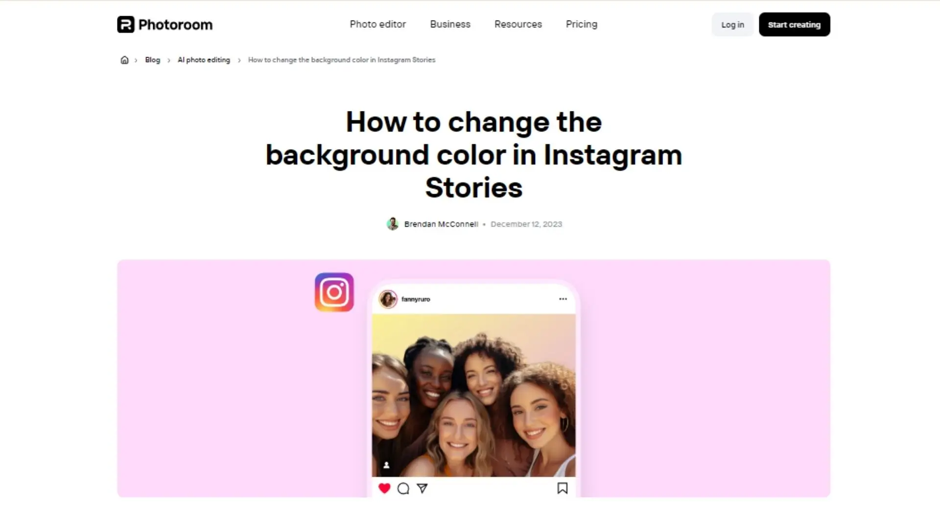Open the three-dot post options
The height and width of the screenshot is (528, 940).
click(563, 299)
